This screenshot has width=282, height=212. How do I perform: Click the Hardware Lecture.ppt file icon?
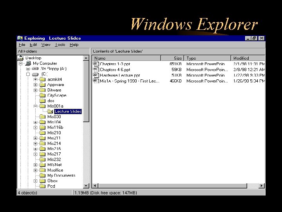point(96,75)
